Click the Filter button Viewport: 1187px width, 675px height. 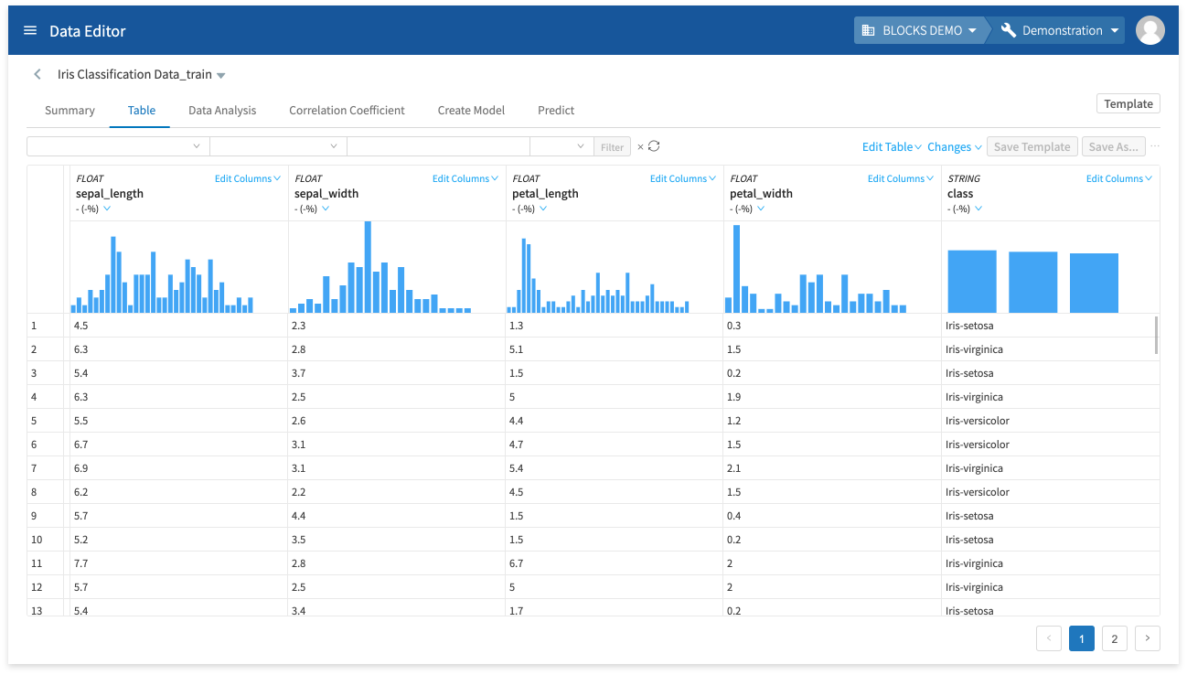click(613, 146)
